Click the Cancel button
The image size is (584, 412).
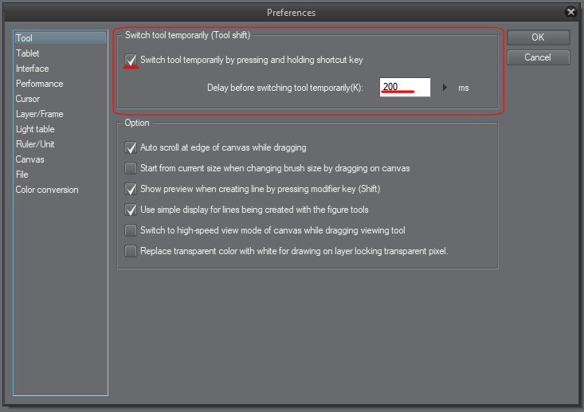538,57
